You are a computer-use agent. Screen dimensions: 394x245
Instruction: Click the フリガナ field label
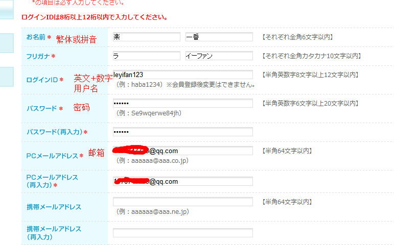pos(38,56)
